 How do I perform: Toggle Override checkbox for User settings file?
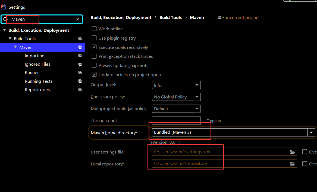tap(305, 152)
